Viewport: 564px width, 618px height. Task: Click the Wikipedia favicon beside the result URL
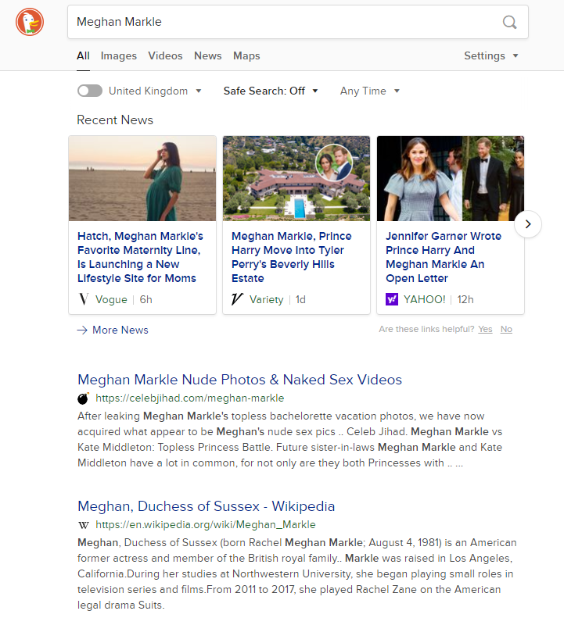pyautogui.click(x=84, y=525)
